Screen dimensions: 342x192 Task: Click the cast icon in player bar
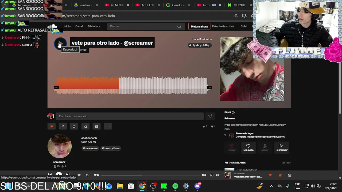pyautogui.click(x=212, y=175)
